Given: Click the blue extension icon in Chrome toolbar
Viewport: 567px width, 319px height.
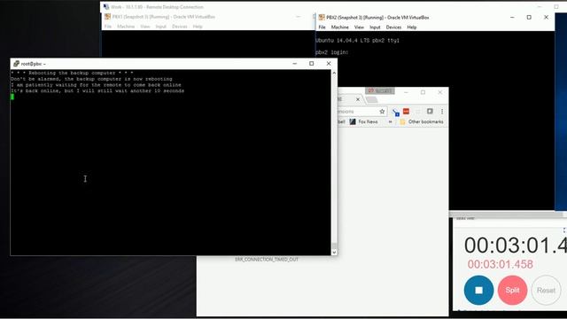Looking at the screenshot, I should coord(396,113).
